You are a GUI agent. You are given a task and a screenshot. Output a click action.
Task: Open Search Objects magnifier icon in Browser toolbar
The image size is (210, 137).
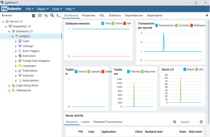[52, 15]
